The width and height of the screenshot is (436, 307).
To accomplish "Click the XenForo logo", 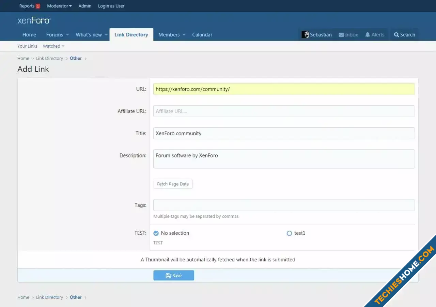I will [x=34, y=20].
